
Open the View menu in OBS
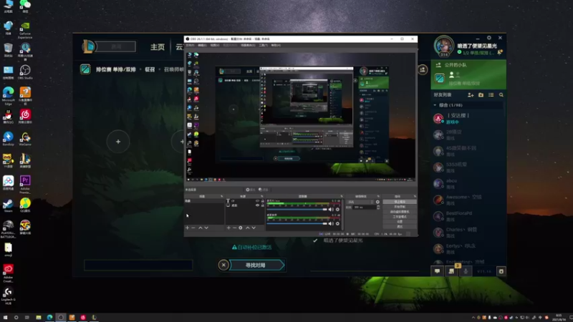coord(214,45)
